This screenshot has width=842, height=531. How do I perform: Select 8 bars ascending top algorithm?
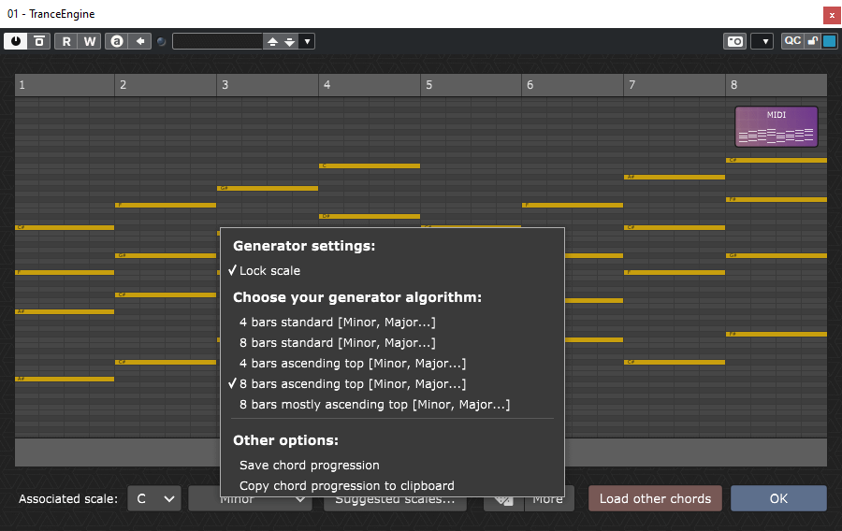[352, 384]
